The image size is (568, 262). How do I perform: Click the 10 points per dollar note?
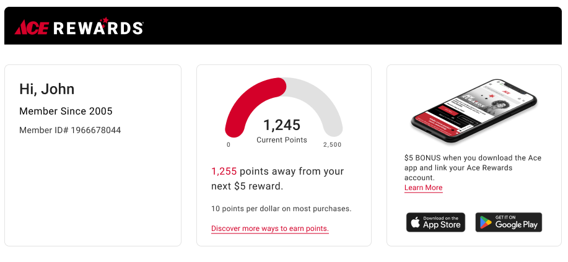pyautogui.click(x=281, y=209)
